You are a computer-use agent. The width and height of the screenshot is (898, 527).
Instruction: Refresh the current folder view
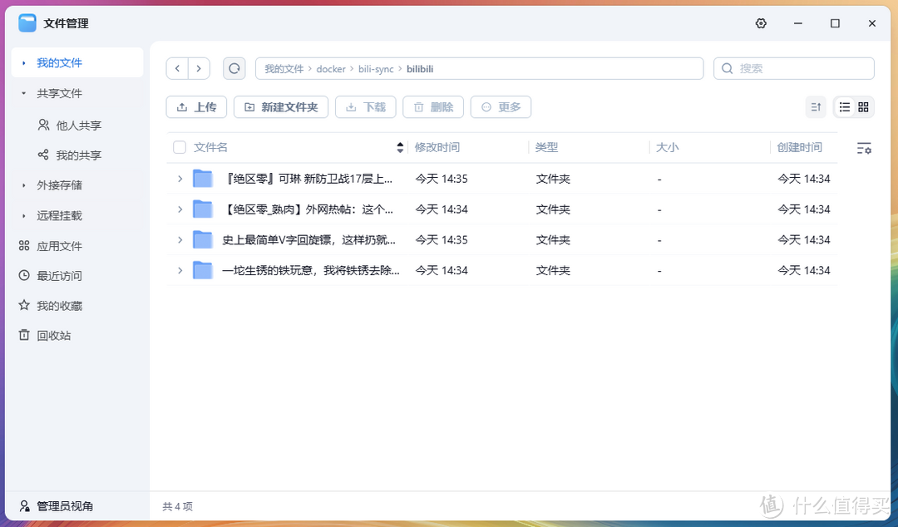(234, 68)
